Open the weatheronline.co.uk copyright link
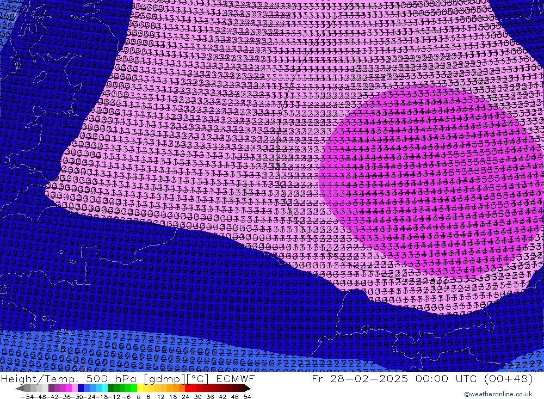This screenshot has height=399, width=544. click(x=498, y=394)
